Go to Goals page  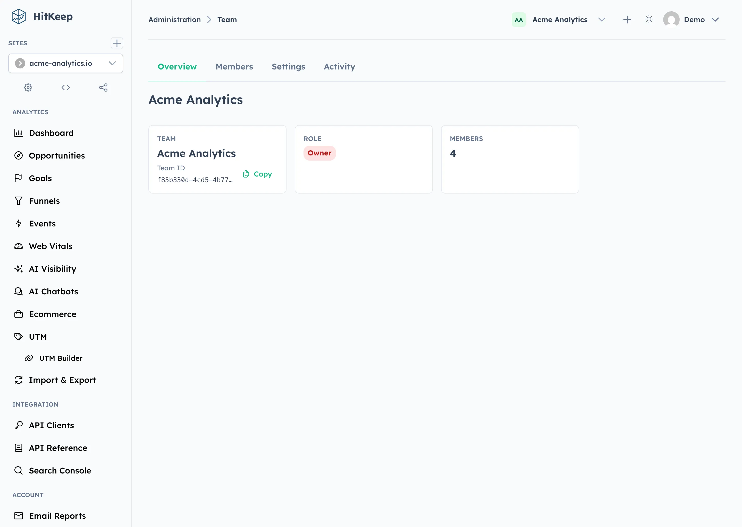point(66,178)
